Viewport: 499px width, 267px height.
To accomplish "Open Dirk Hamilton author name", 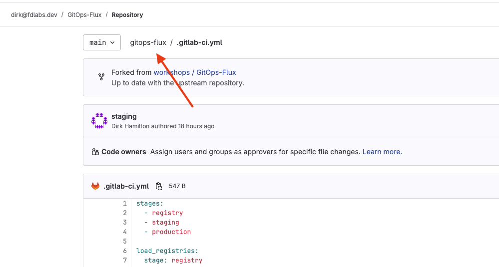I will 130,126.
